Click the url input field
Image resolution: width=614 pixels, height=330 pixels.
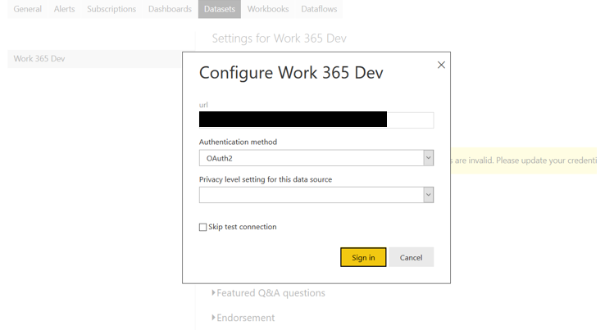click(316, 120)
